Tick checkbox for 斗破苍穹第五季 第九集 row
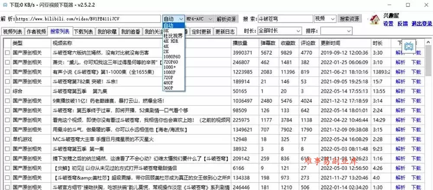The height and width of the screenshot is (190, 433). [7, 91]
